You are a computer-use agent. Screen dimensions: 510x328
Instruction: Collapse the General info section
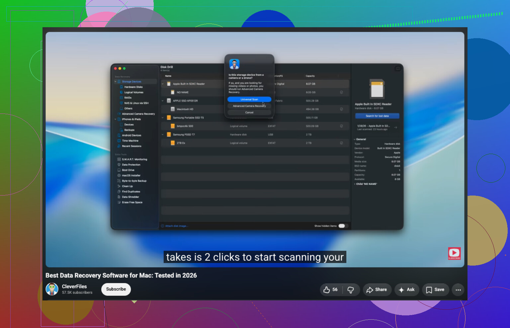[355, 139]
